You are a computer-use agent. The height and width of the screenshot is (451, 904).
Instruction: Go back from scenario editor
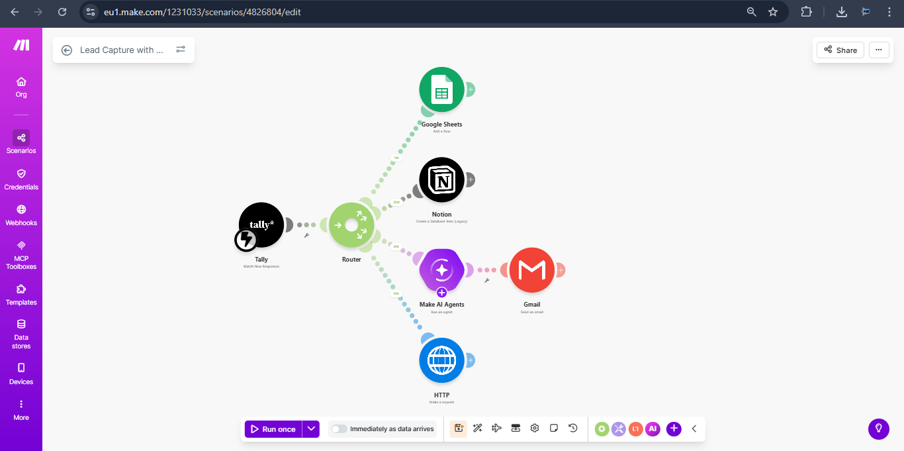(67, 50)
